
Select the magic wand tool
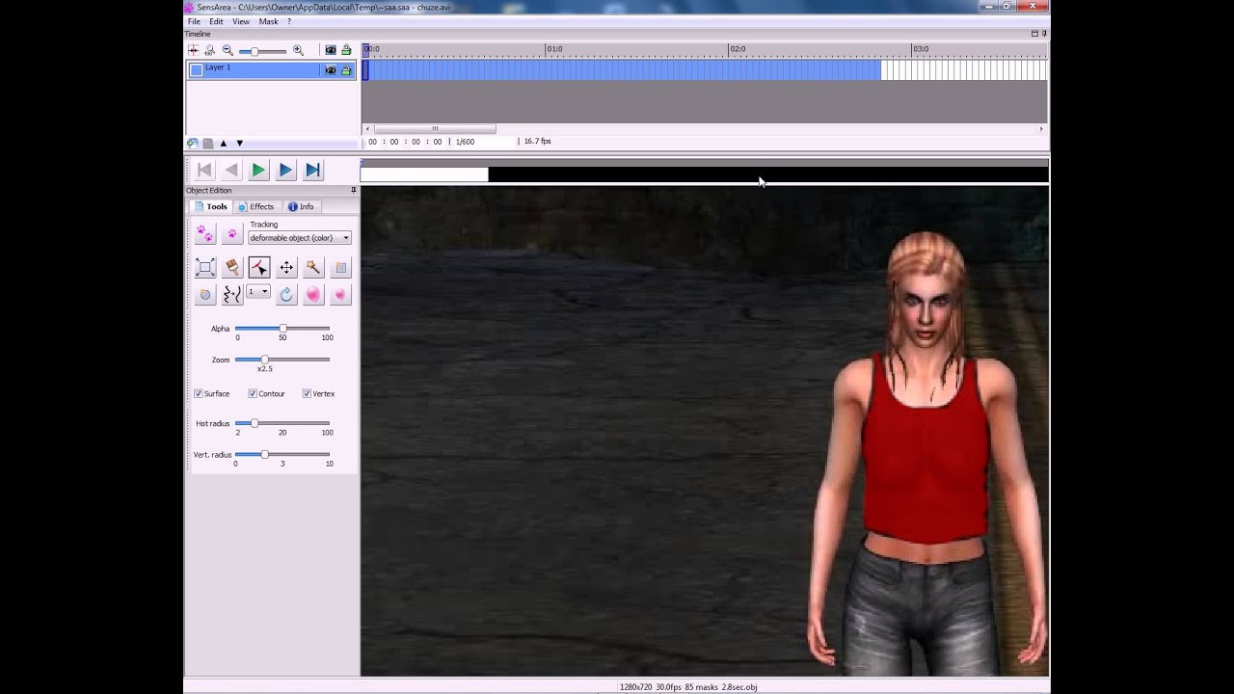click(313, 268)
